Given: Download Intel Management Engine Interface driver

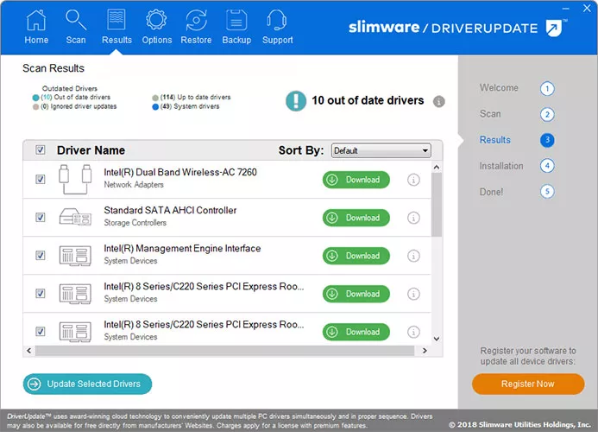Looking at the screenshot, I should (356, 256).
